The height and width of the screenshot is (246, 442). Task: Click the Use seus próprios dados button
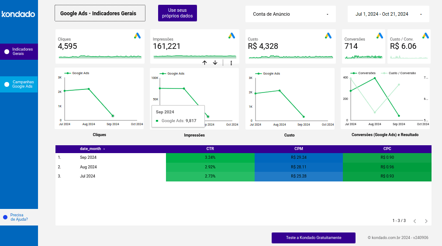point(177,13)
